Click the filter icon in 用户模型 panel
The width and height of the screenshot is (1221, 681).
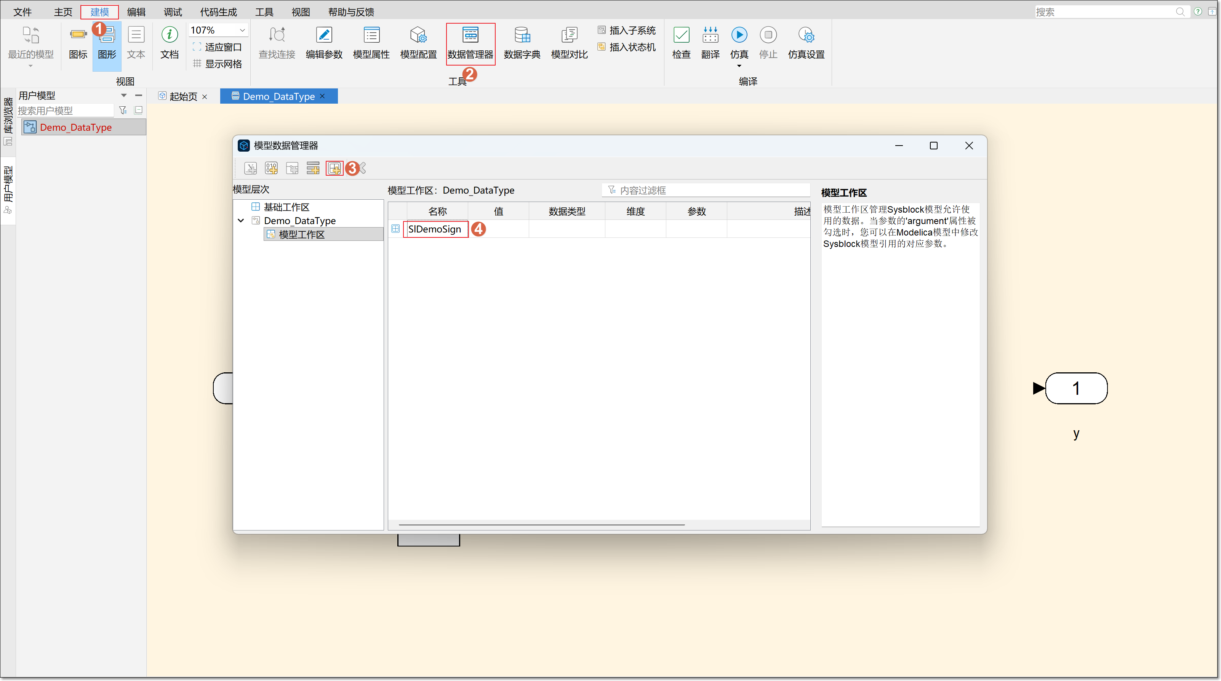click(123, 110)
